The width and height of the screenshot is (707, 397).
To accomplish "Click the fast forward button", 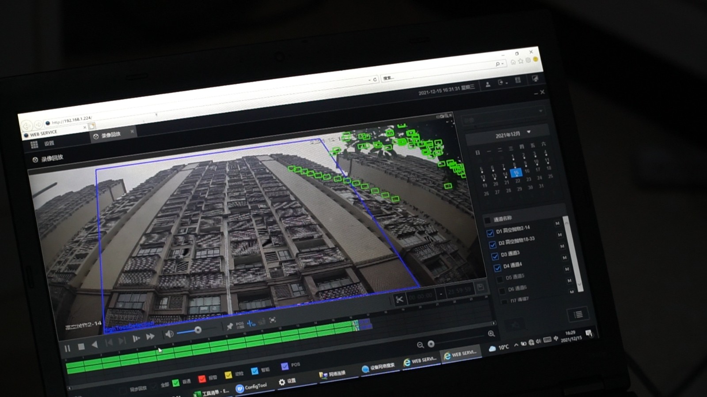I will tap(150, 337).
